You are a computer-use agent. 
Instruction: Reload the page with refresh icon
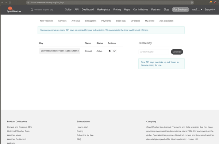[10, 3]
